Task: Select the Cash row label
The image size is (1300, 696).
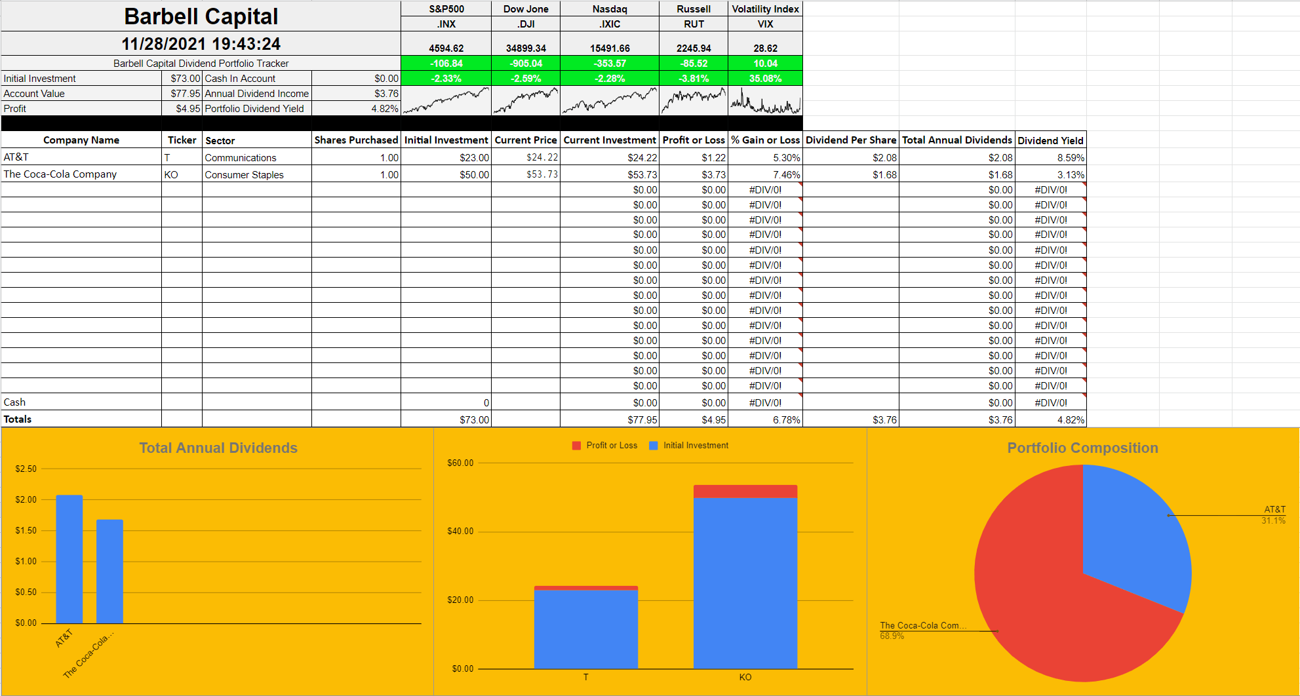Action: click(x=81, y=402)
